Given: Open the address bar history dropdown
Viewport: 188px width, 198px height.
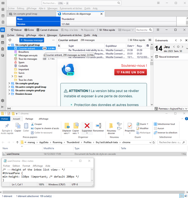Looking at the screenshot, I should pyautogui.click(x=150, y=143).
